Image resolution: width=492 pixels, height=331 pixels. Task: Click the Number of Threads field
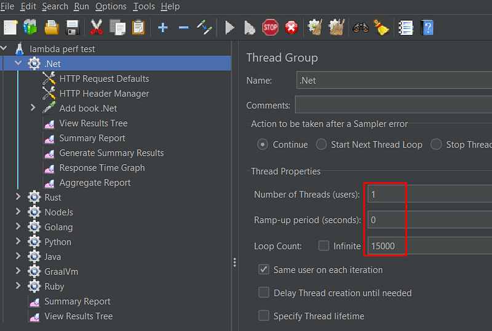pos(429,194)
